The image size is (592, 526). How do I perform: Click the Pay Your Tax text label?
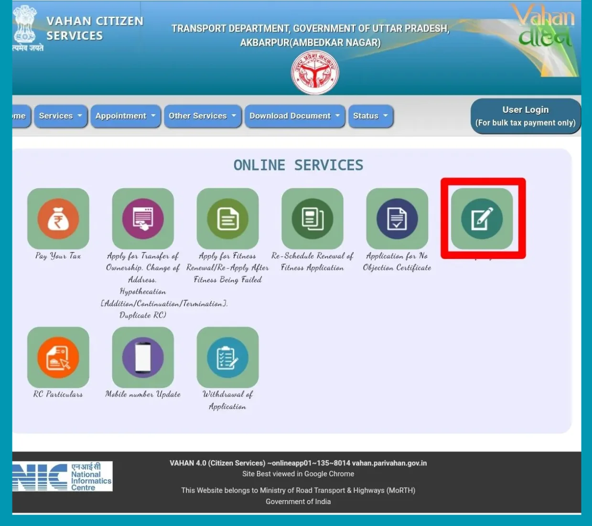point(58,256)
